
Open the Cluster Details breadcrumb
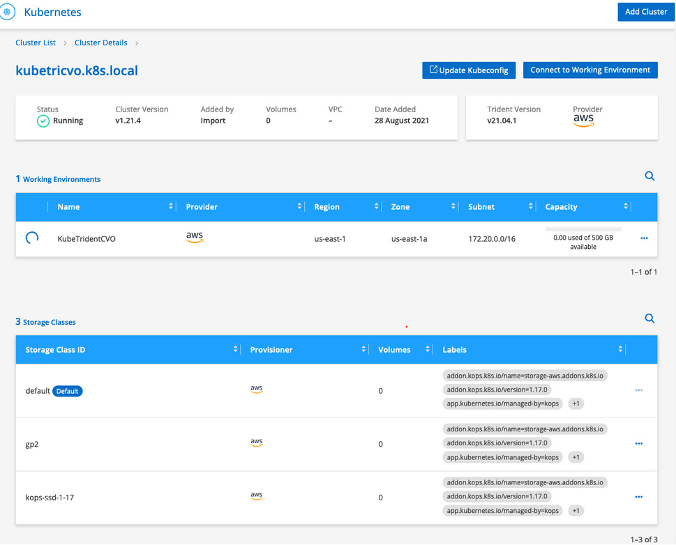point(100,43)
